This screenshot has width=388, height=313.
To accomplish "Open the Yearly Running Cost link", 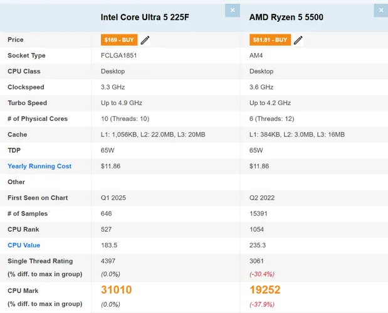I will (x=39, y=166).
